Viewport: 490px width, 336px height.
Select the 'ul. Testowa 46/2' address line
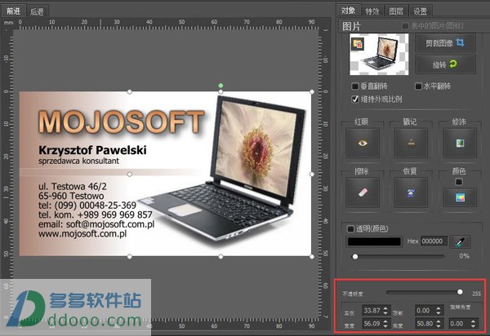pos(73,187)
